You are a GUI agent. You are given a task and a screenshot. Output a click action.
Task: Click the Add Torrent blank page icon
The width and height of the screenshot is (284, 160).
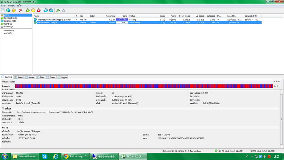click(x=3, y=10)
